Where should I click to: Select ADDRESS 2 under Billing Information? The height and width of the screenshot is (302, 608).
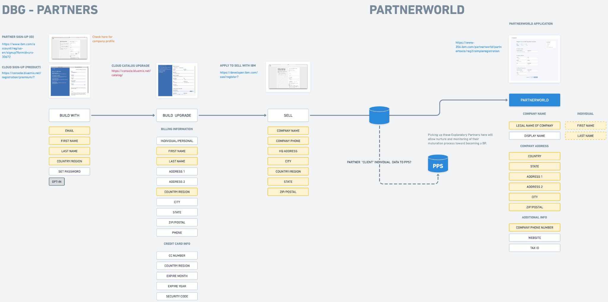177,181
